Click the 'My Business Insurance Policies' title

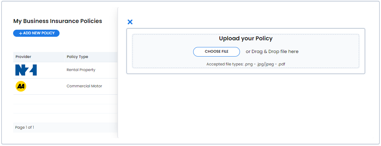(x=57, y=21)
